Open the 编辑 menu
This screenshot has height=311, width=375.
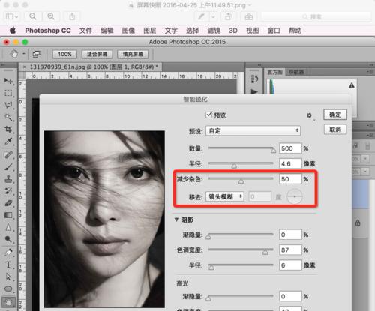[107, 31]
